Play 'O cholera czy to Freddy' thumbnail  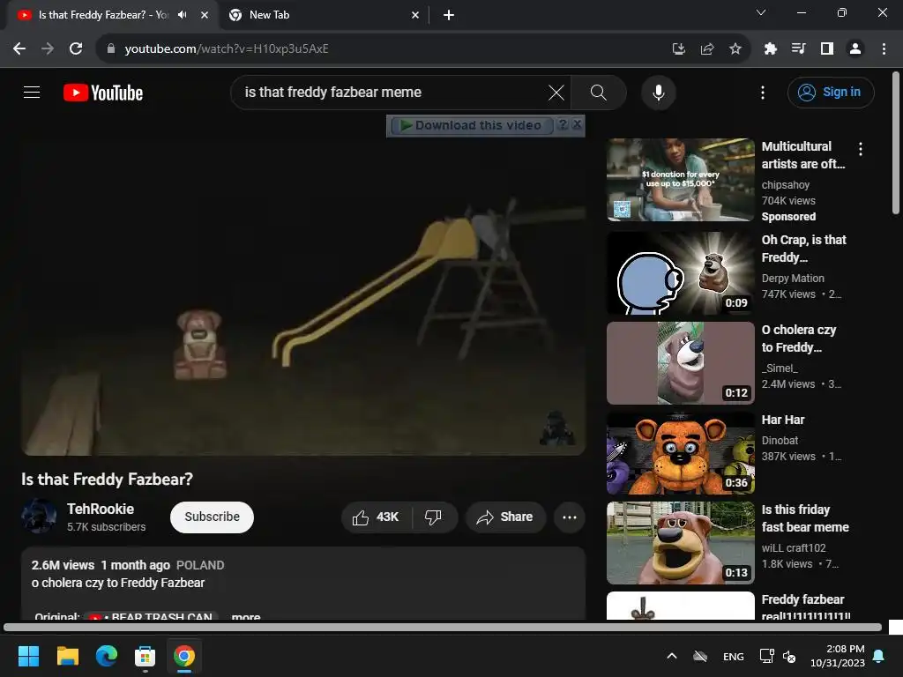pyautogui.click(x=681, y=363)
